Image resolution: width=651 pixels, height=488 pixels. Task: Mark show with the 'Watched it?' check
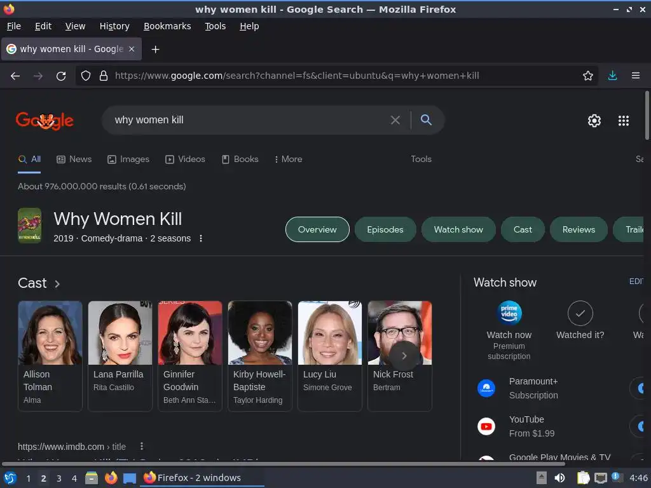pyautogui.click(x=580, y=313)
